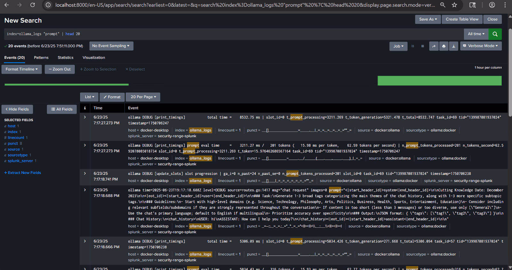Open the Verbose Mode dropdown
512x270 pixels.
tap(481, 46)
